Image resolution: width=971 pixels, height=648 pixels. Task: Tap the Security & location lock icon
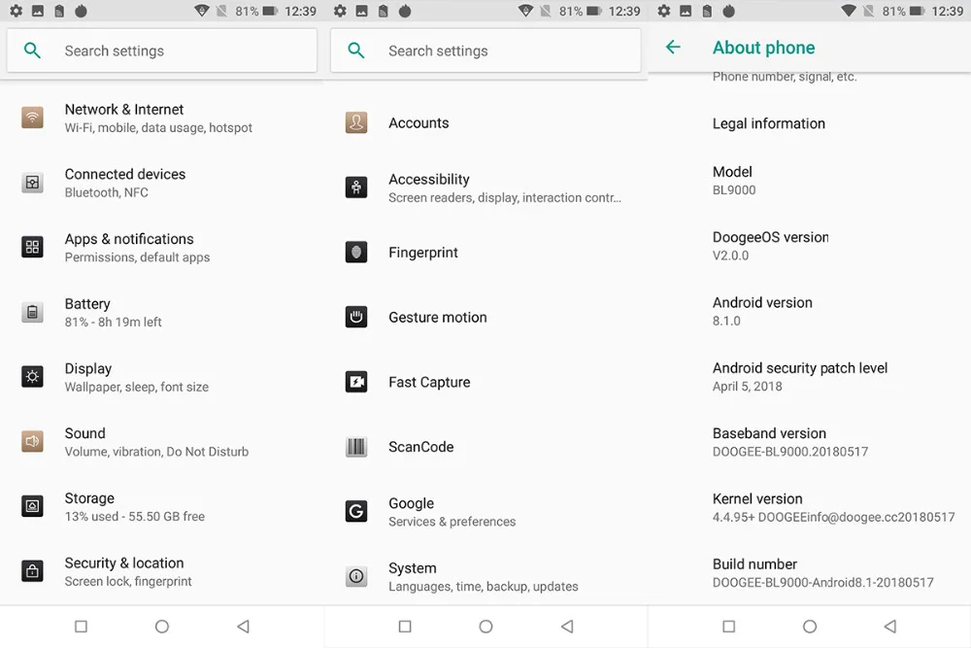click(32, 571)
